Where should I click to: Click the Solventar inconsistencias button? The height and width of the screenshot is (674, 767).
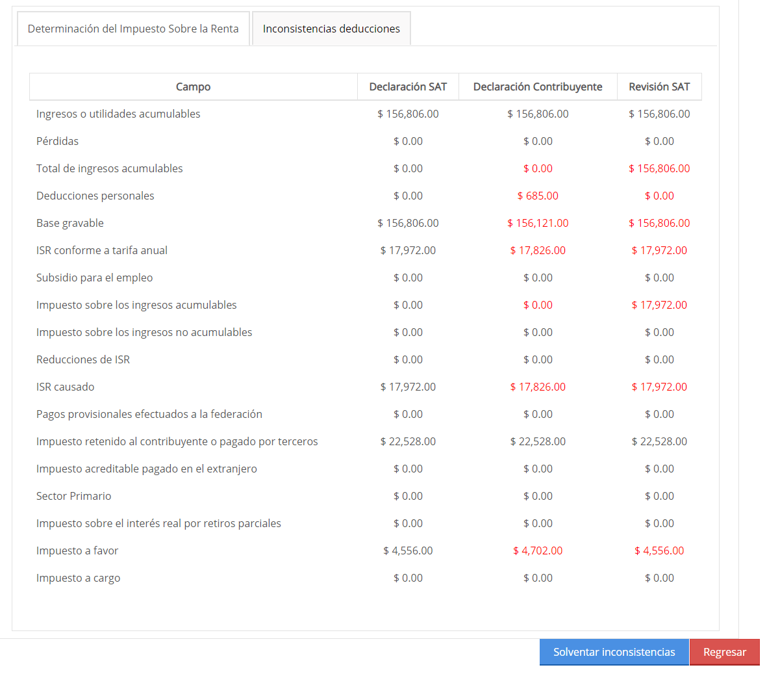[614, 652]
